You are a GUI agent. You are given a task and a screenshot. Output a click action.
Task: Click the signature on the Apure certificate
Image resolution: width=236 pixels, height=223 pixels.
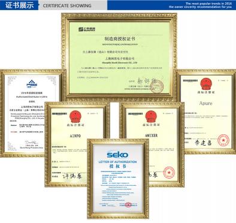(202, 143)
